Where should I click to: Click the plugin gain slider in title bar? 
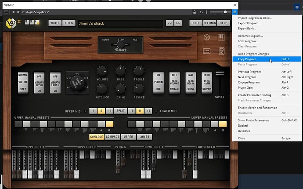click(x=220, y=12)
